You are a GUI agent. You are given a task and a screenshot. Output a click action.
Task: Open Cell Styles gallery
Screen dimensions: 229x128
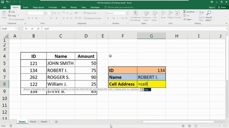point(155,16)
